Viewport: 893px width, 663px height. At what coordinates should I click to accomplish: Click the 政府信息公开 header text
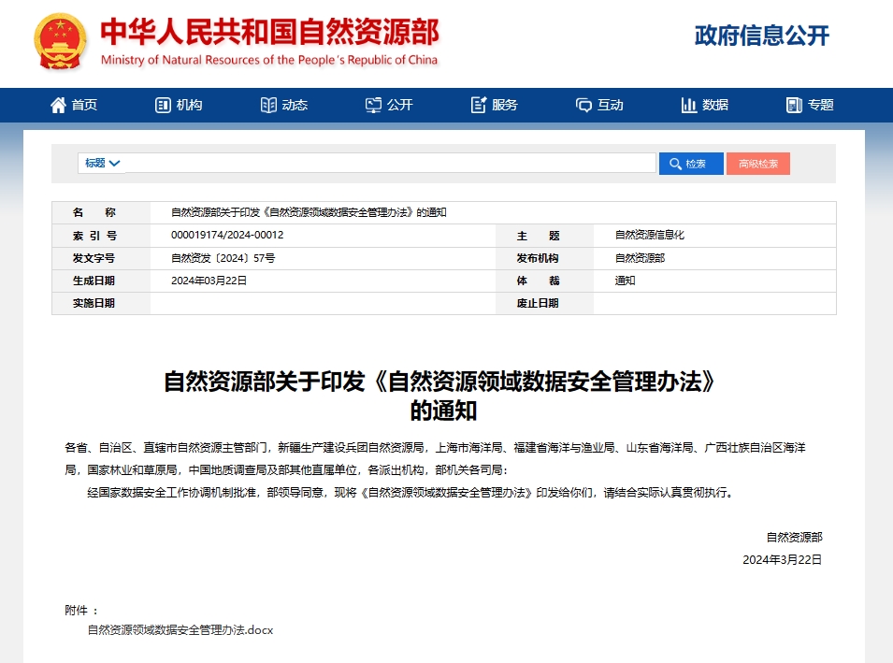[x=761, y=36]
